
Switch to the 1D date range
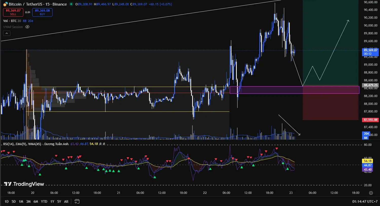pos(7,201)
